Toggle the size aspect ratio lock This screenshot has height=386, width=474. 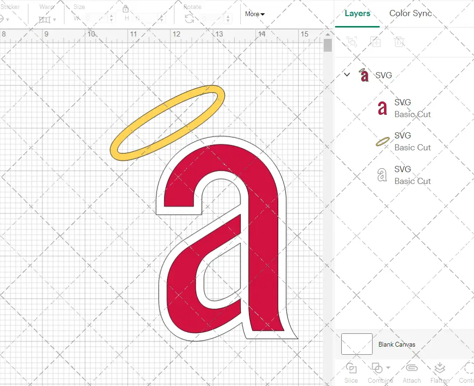(126, 9)
